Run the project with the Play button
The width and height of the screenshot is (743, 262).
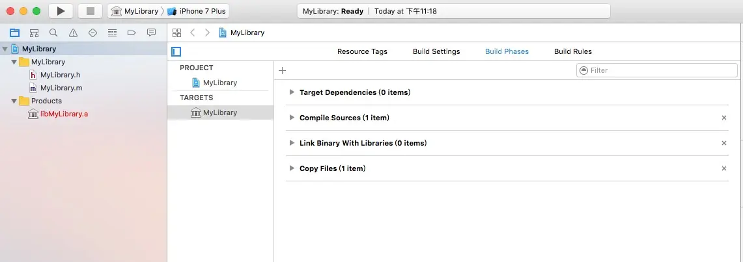click(61, 11)
